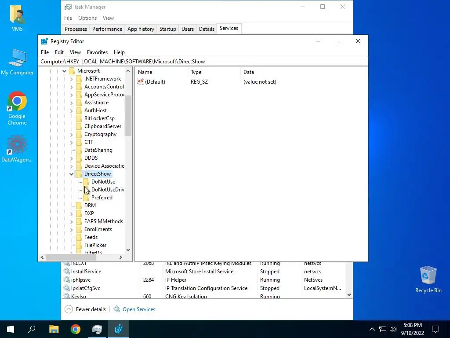Expand the EAPSIMMethods key
The height and width of the screenshot is (338, 450).
click(x=72, y=221)
